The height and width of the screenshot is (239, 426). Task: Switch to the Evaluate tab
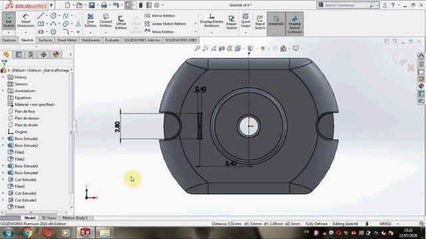(112, 40)
